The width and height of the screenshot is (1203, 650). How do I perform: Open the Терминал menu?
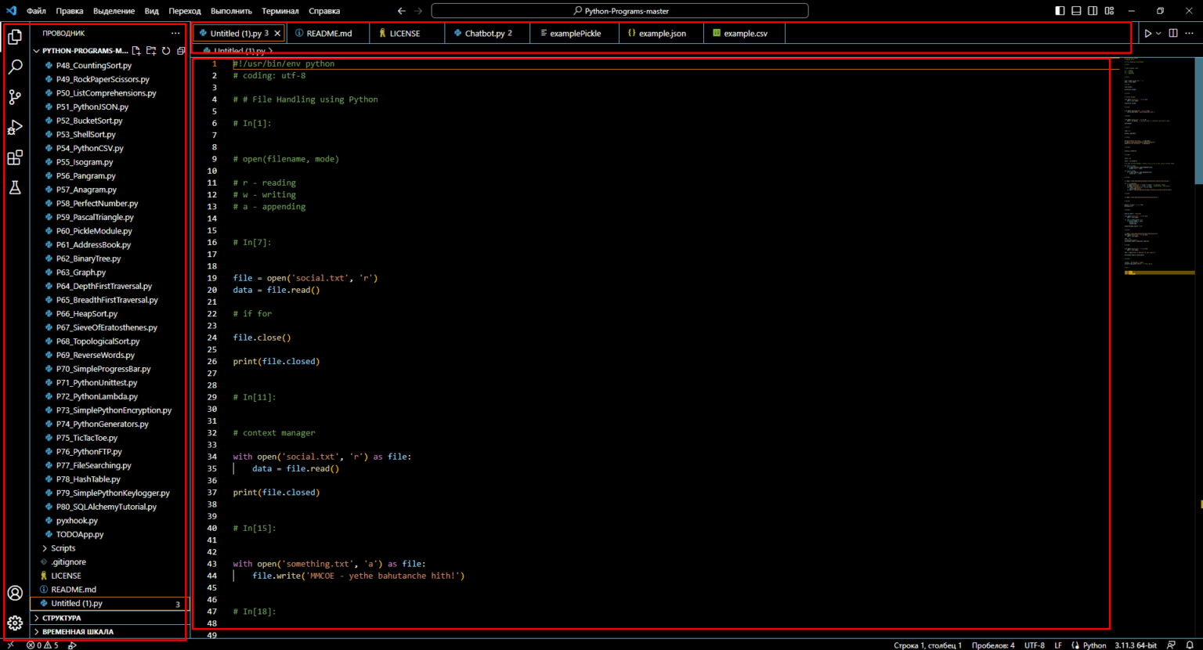pyautogui.click(x=280, y=11)
